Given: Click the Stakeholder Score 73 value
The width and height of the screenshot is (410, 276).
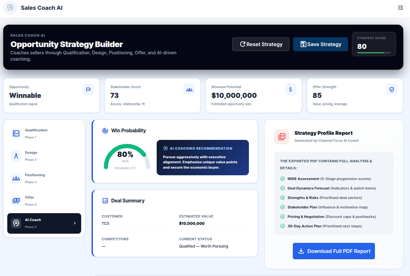Looking at the screenshot, I should pyautogui.click(x=114, y=95).
